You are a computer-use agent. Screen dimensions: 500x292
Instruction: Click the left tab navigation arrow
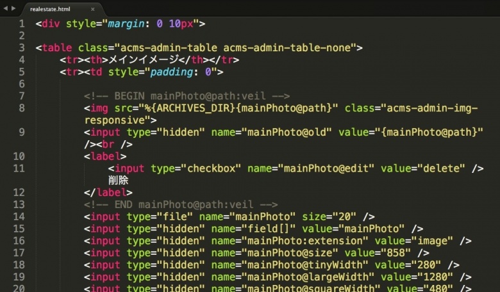6,8
